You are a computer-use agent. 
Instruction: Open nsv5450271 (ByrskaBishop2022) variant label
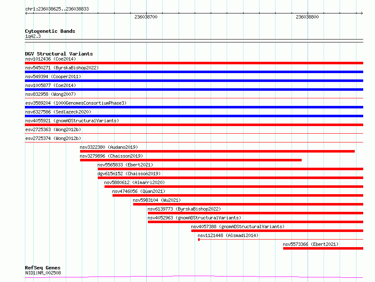(62, 68)
